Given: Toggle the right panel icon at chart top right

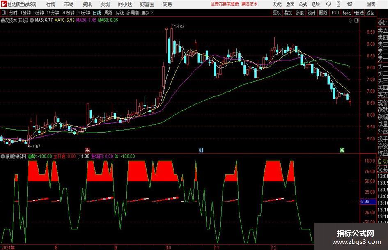Looking at the screenshot, I should coord(356,21).
